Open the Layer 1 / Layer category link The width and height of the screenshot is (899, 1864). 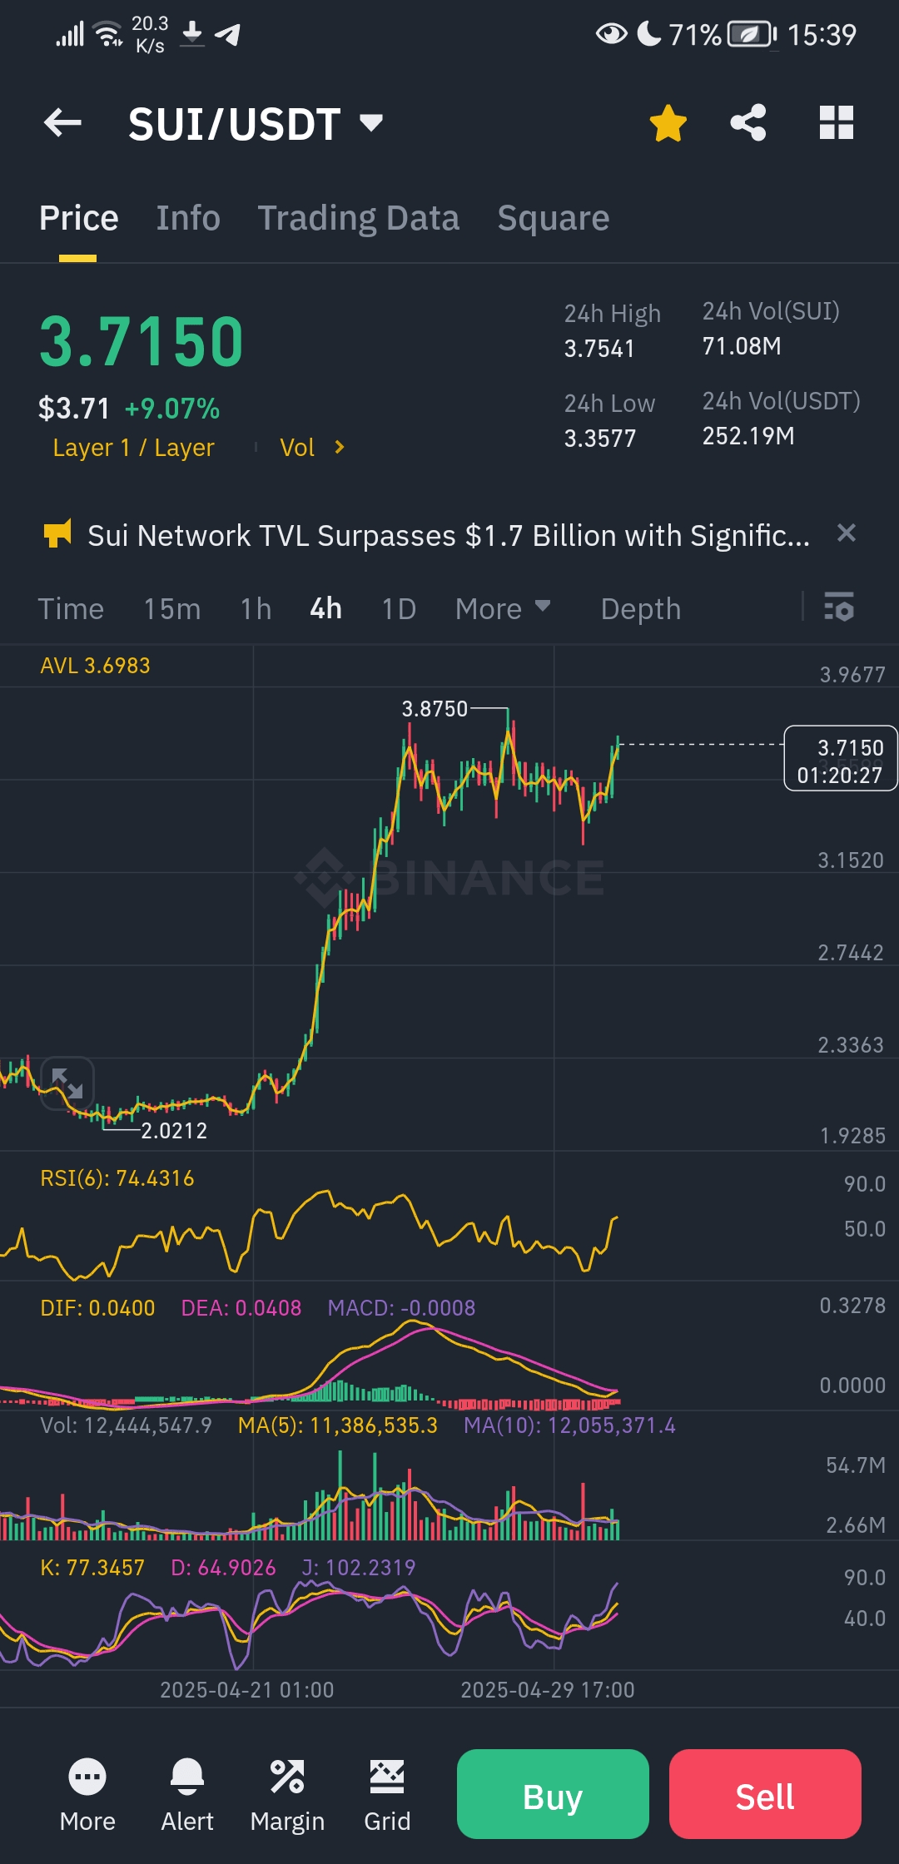coord(133,448)
